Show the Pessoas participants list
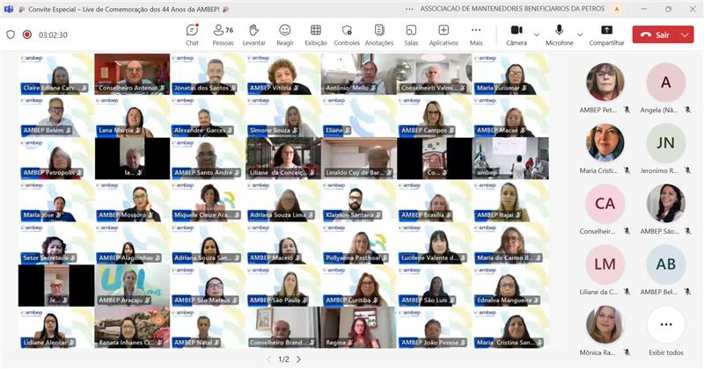 [223, 33]
